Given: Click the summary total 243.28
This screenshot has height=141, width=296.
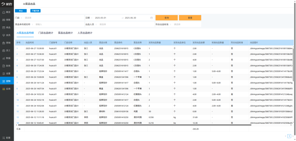Looking at the screenshot, I should tap(196, 129).
